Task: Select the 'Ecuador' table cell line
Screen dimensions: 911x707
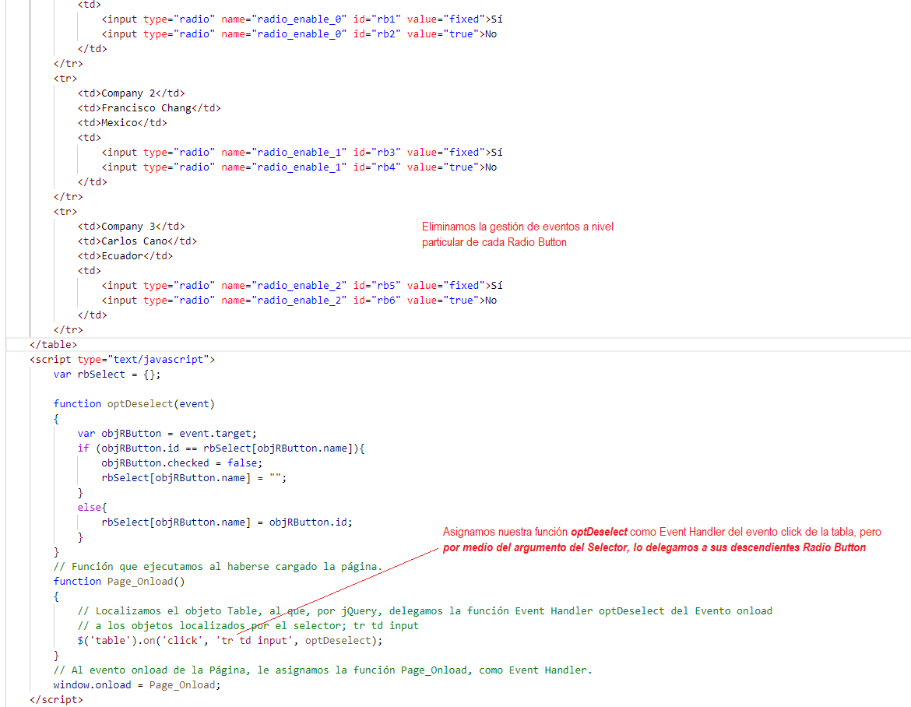Action: coord(125,255)
